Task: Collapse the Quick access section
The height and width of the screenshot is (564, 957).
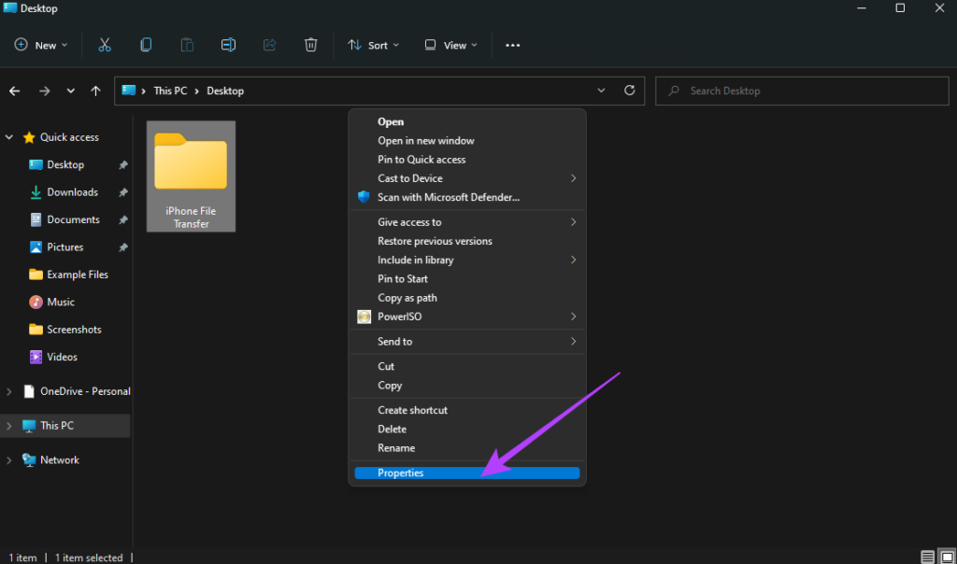Action: point(9,137)
